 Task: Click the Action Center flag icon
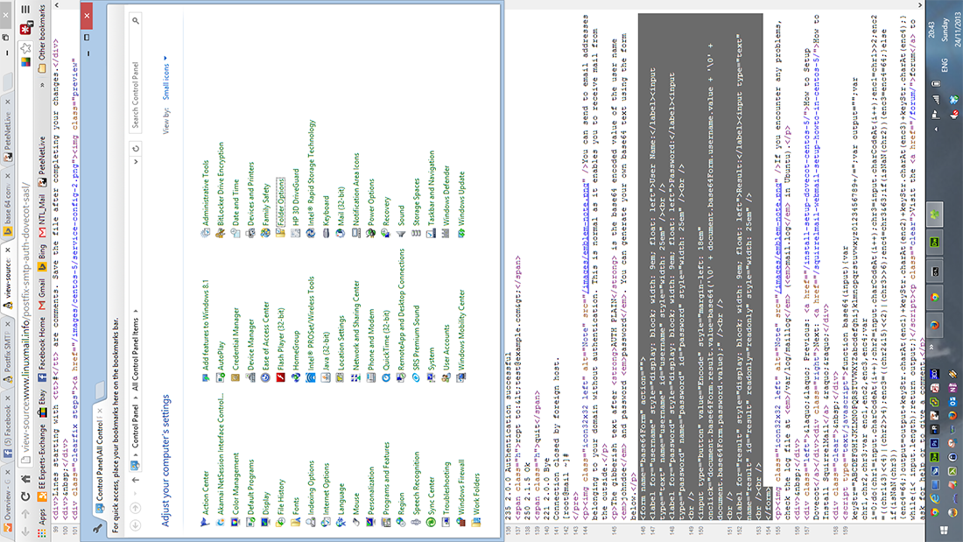click(x=205, y=523)
